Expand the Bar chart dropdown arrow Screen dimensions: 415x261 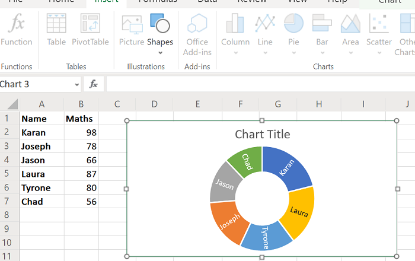tap(323, 53)
